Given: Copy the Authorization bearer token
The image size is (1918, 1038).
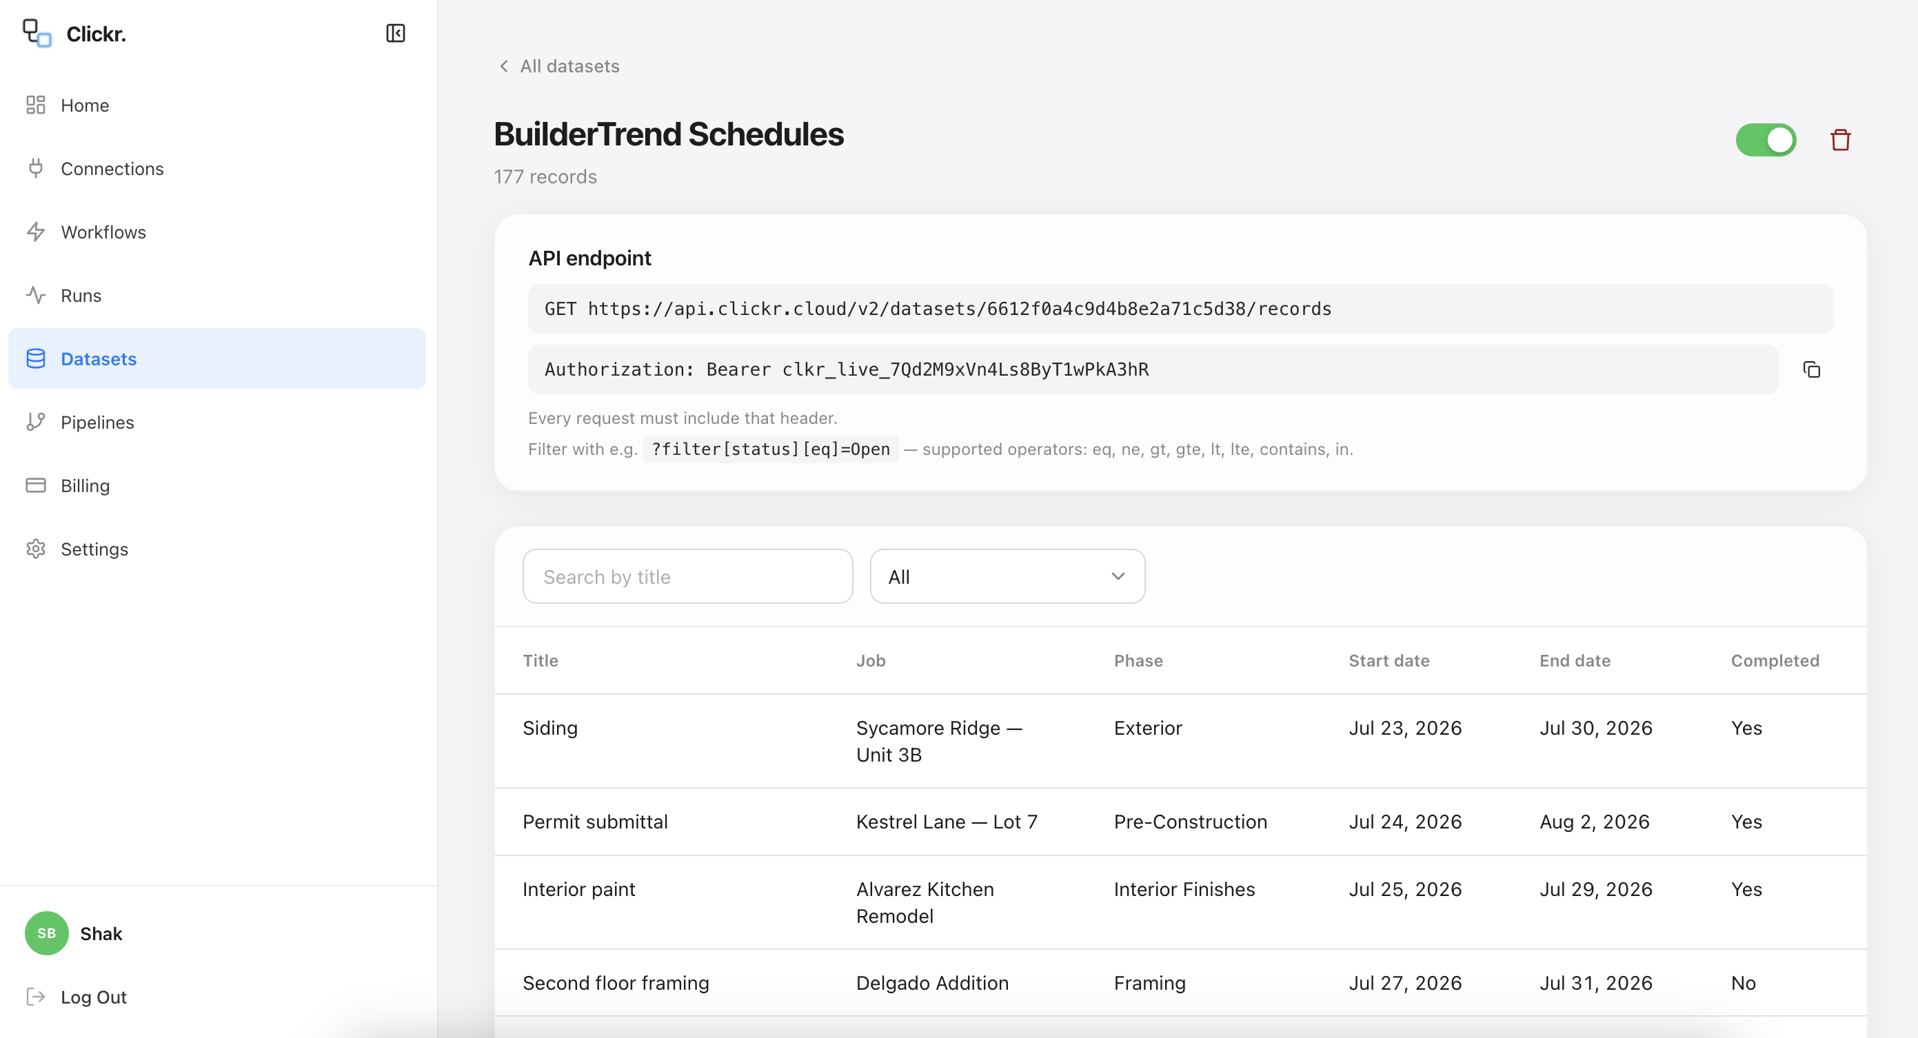Looking at the screenshot, I should click(1812, 369).
